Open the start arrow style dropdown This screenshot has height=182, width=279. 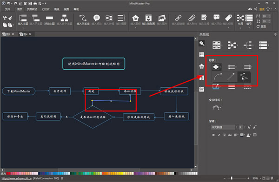coord(232,67)
